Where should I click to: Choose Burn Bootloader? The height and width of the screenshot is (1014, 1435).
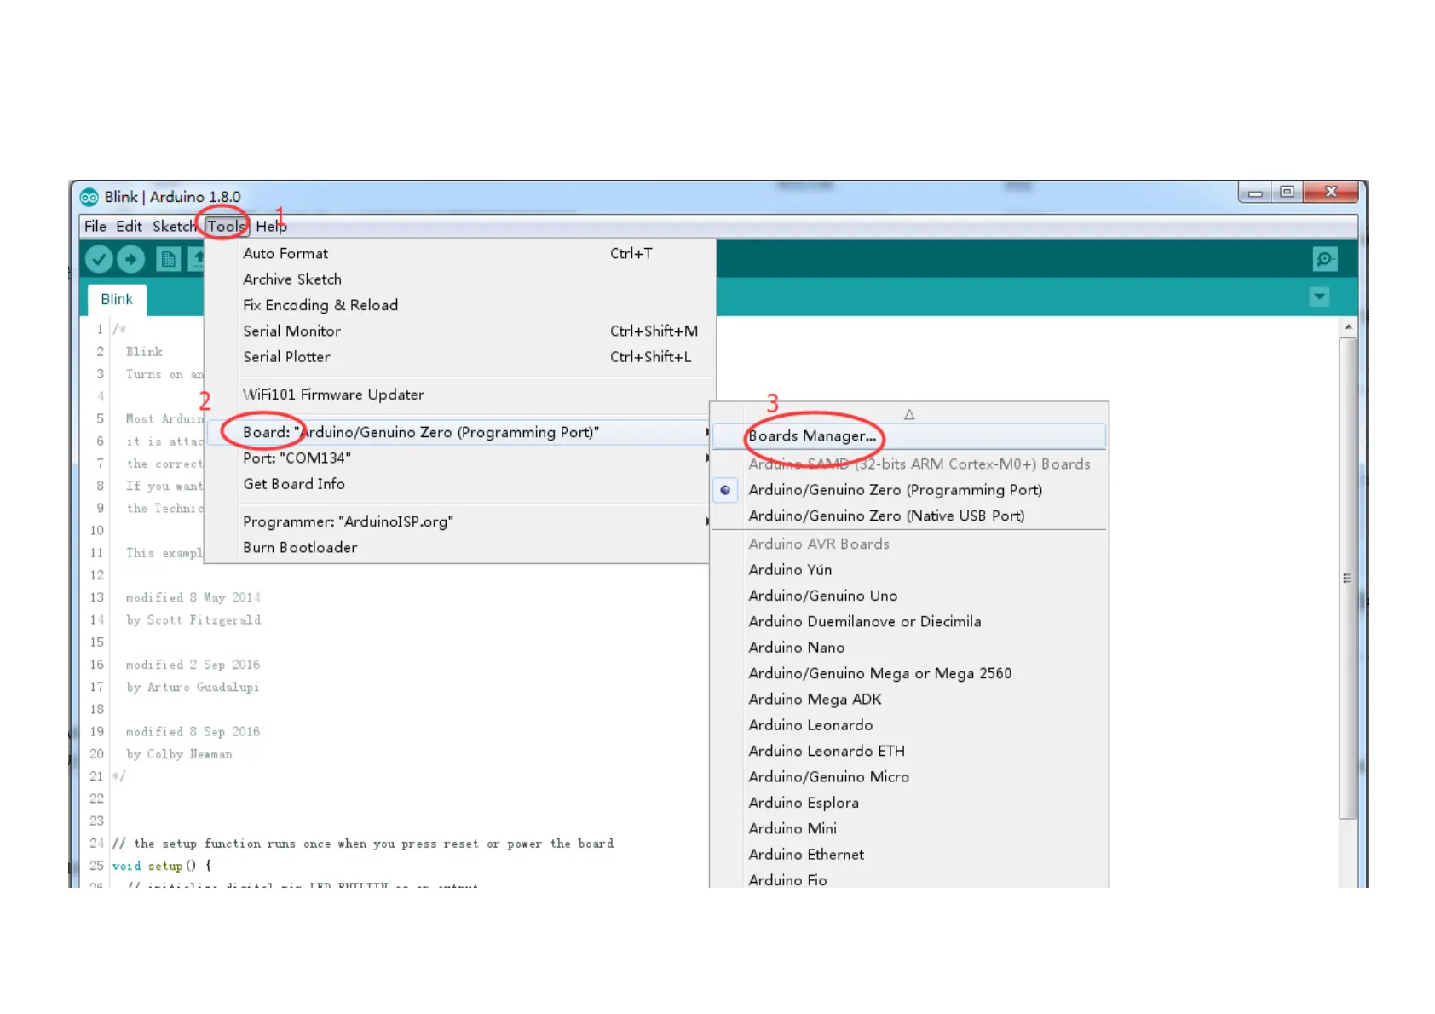(460, 547)
